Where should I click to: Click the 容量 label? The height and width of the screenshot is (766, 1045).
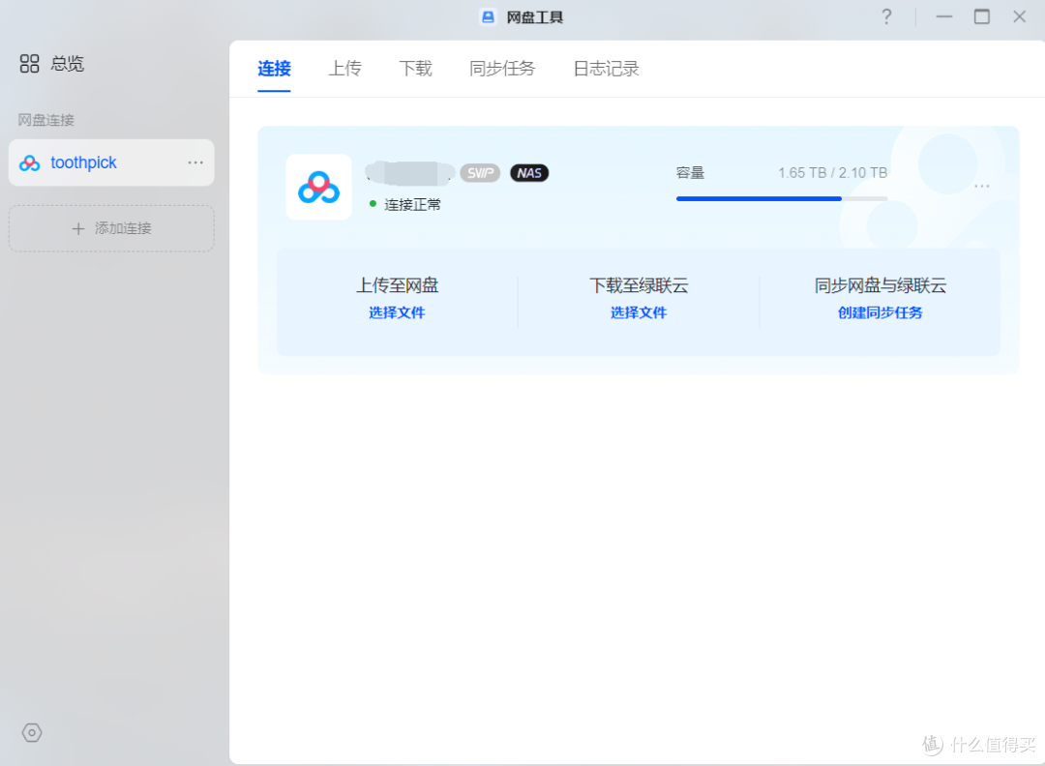[x=690, y=173]
